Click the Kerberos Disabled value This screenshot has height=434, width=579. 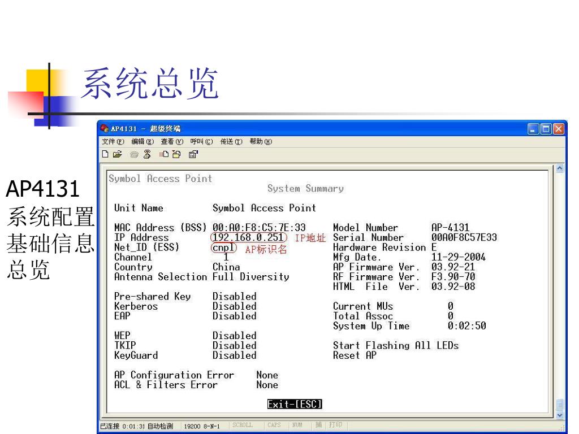[x=235, y=306]
